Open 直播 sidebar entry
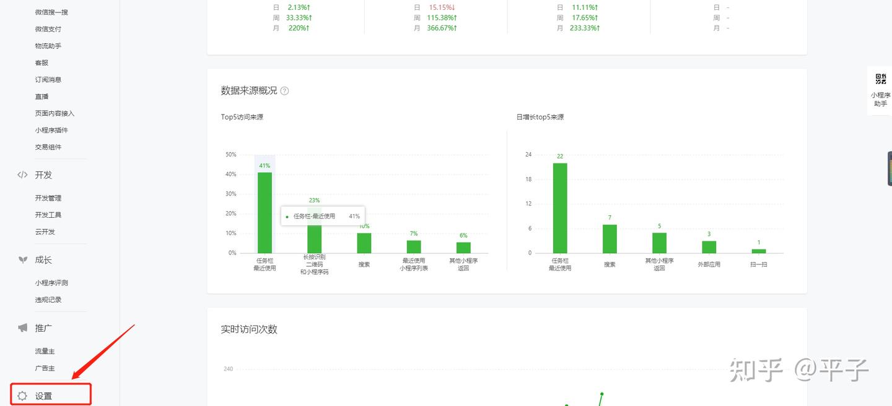 pyautogui.click(x=42, y=97)
